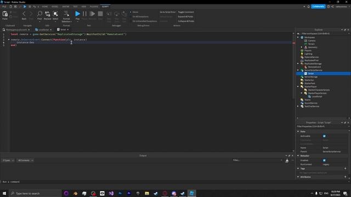Click the Run a command bar
The width and height of the screenshot is (351, 197).
(x=174, y=182)
